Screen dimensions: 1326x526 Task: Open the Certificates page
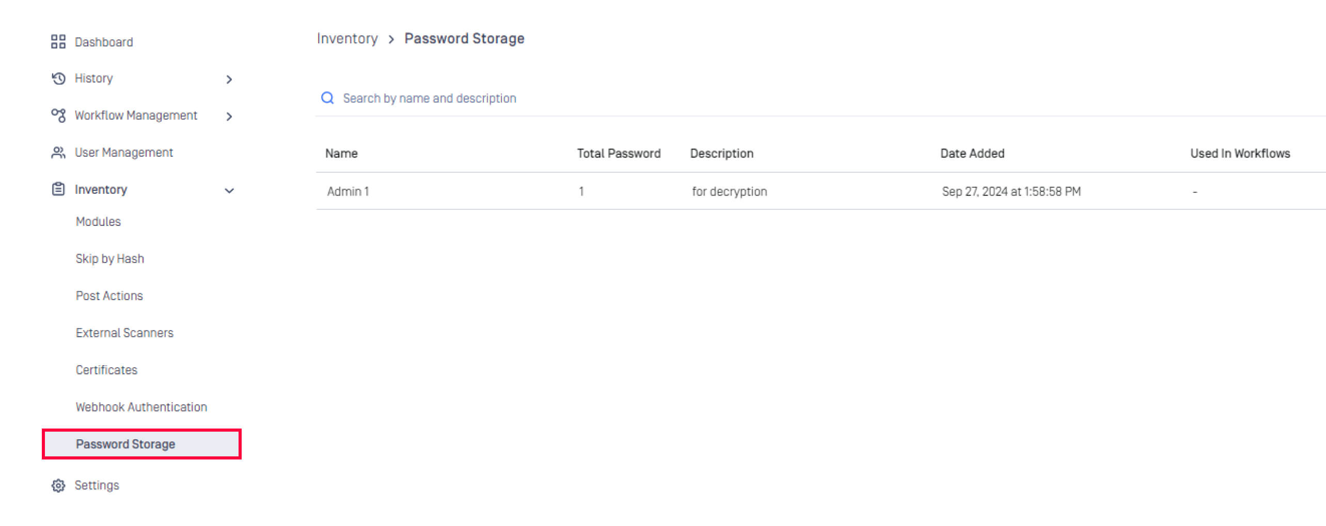click(106, 370)
